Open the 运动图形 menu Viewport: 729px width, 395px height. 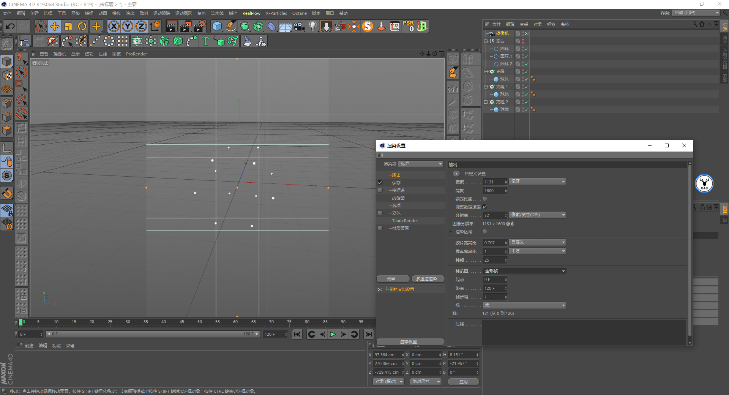click(184, 13)
